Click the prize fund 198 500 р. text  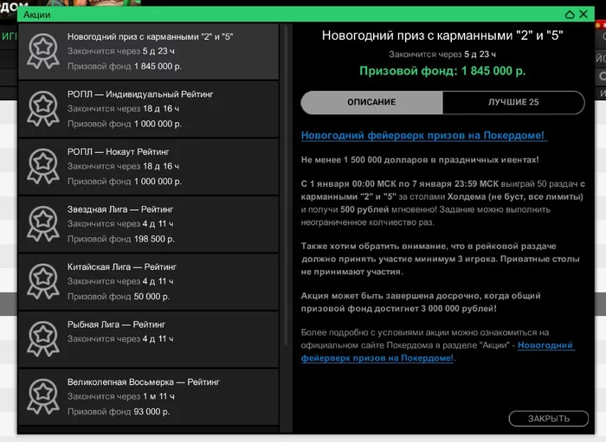[121, 239]
